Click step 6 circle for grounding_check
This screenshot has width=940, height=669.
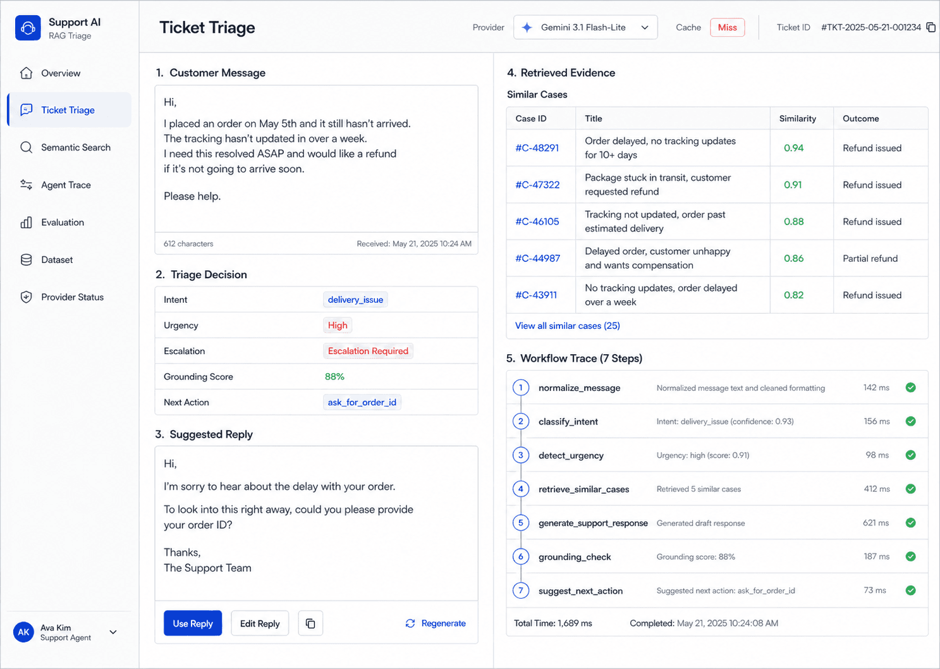pyautogui.click(x=521, y=556)
